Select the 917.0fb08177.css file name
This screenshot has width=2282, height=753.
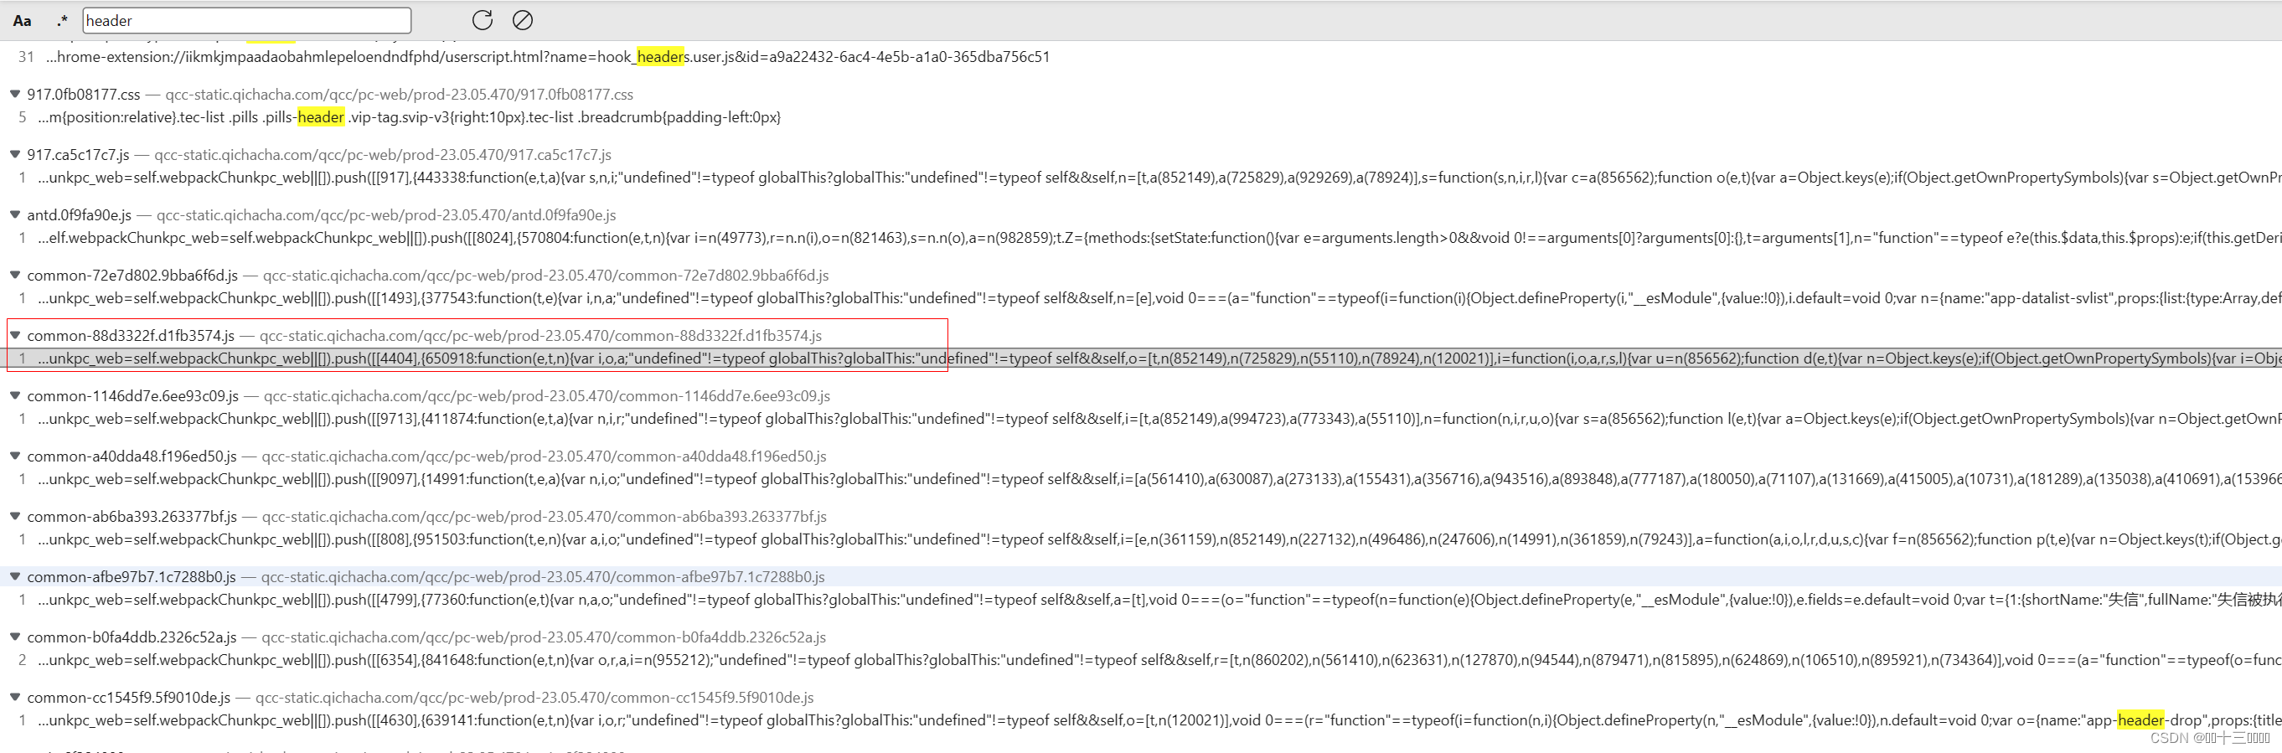coord(83,94)
